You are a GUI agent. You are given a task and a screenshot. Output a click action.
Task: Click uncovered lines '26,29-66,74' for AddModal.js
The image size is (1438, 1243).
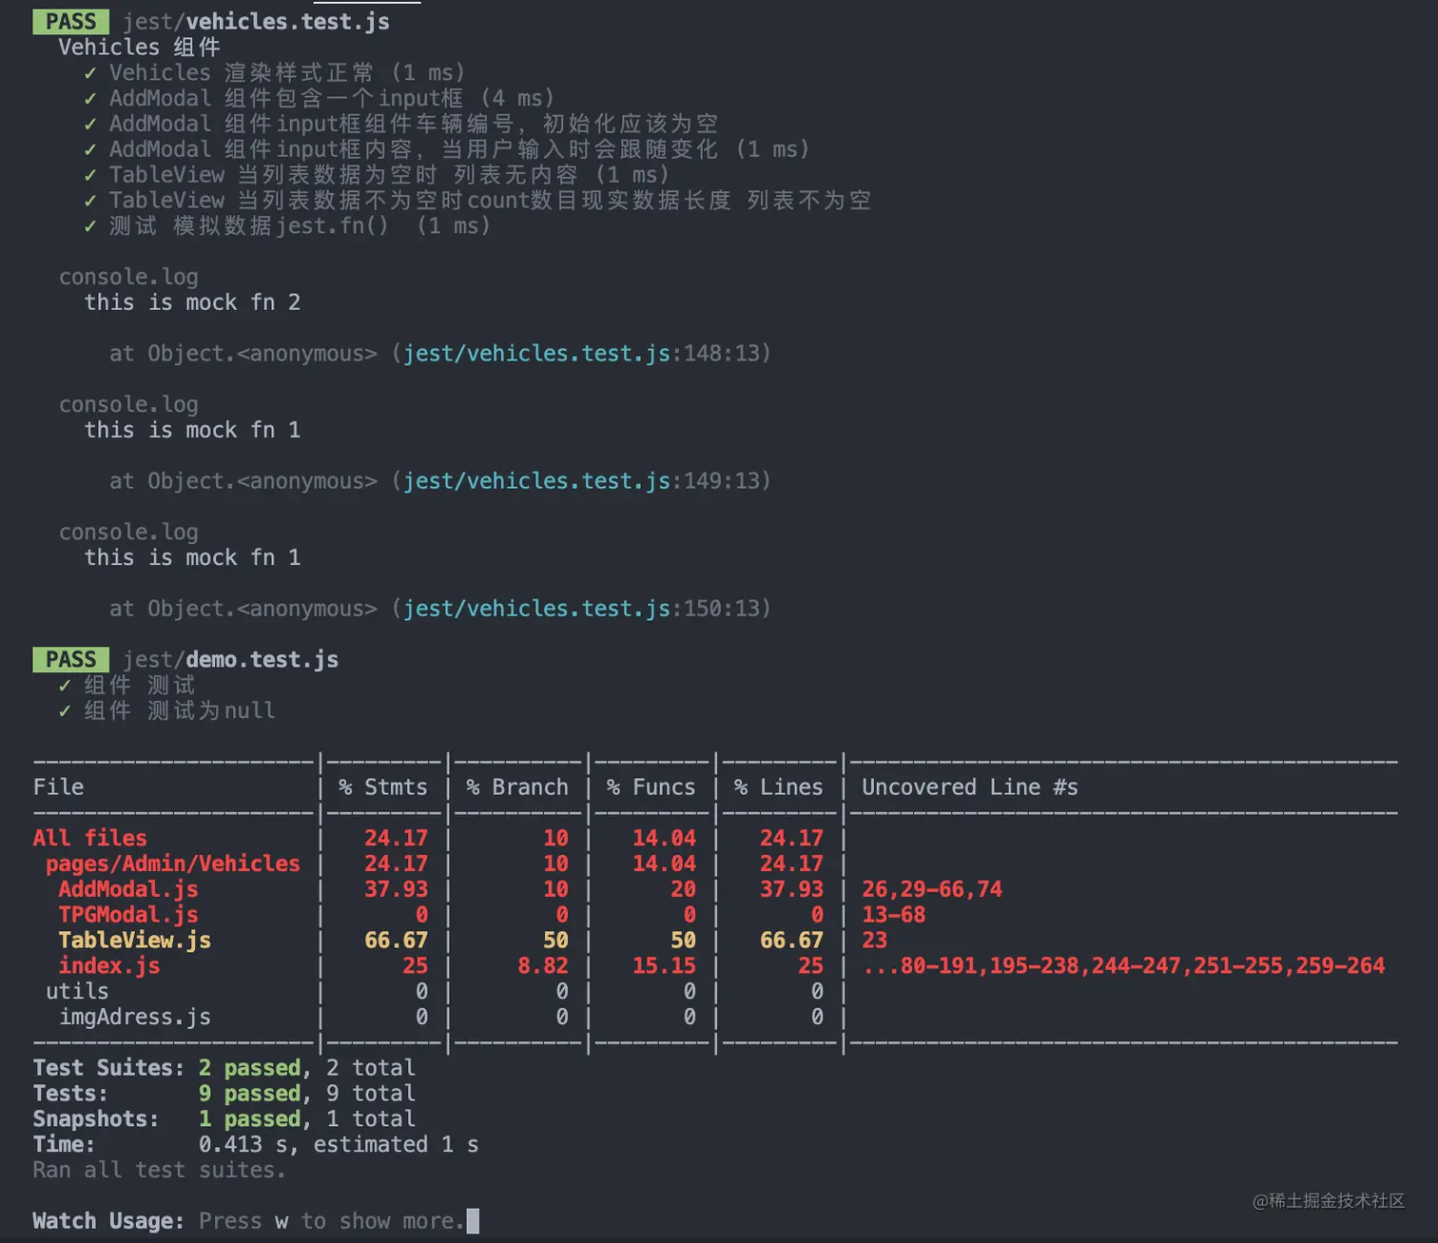[932, 889]
